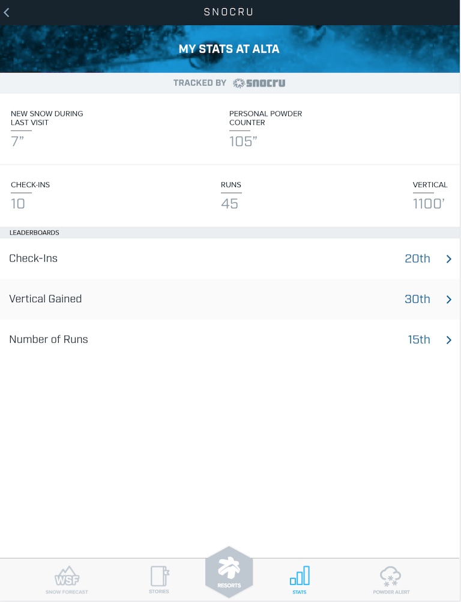The height and width of the screenshot is (602, 461).
Task: Expand the Vertical Gained leaderboard chevron
Action: click(x=449, y=299)
